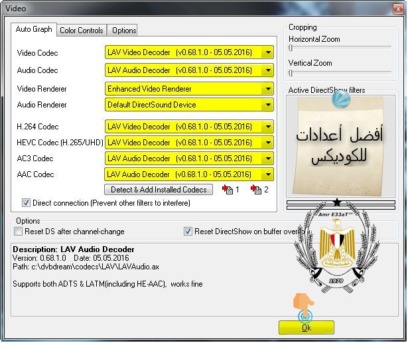This screenshot has height=343, width=408.
Task: Toggle Direct connection checkbox
Action: [26, 203]
